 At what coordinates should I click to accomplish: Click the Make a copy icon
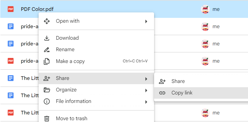click(x=47, y=61)
